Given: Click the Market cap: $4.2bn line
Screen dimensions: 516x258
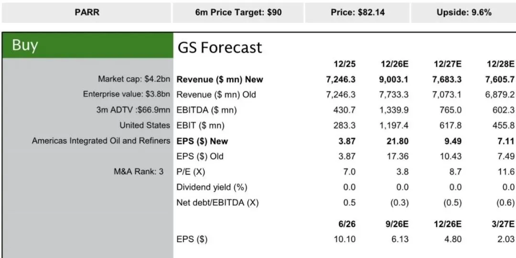Looking at the screenshot, I should [134, 79].
